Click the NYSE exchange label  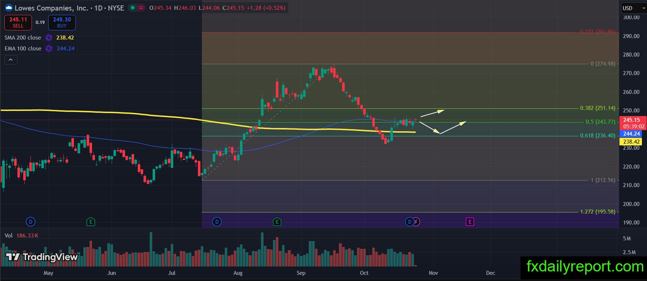[x=116, y=8]
